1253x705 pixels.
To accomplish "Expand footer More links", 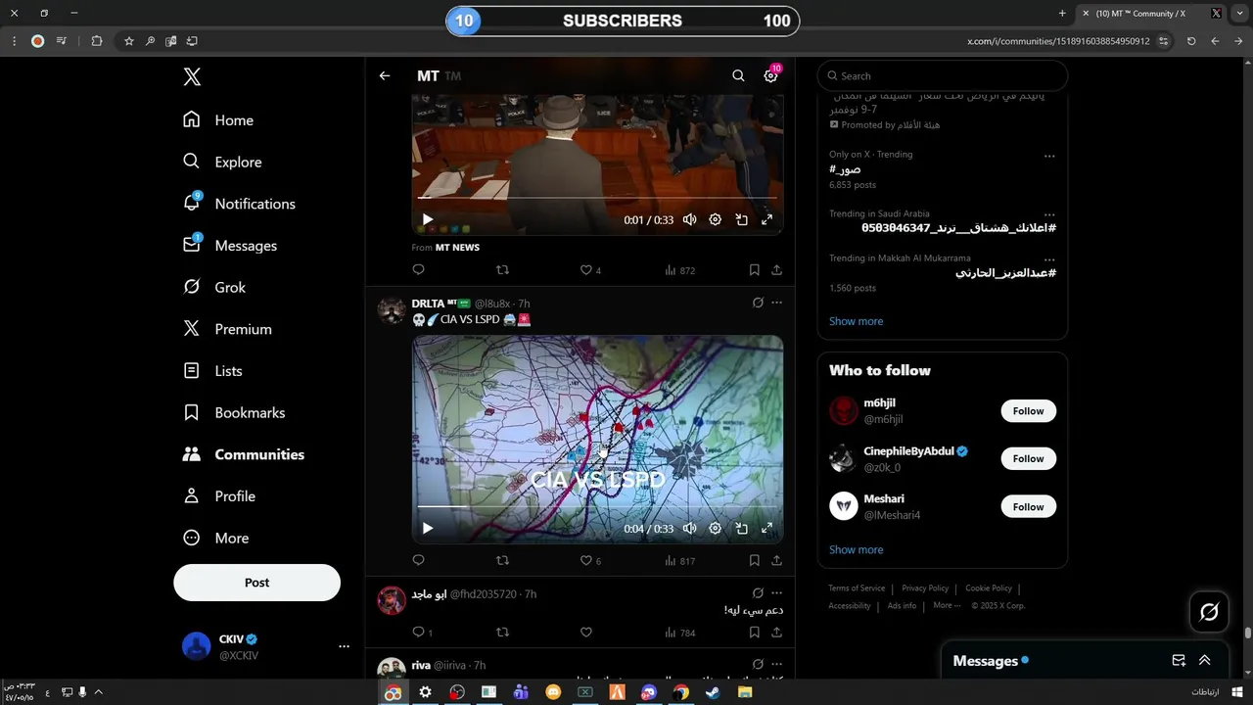I will (947, 605).
